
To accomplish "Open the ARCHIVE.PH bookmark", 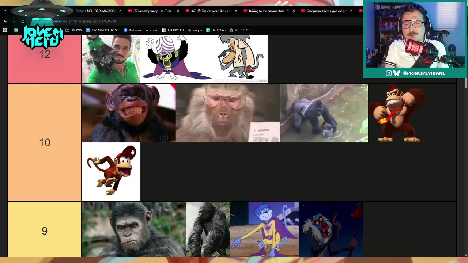I will 173,30.
